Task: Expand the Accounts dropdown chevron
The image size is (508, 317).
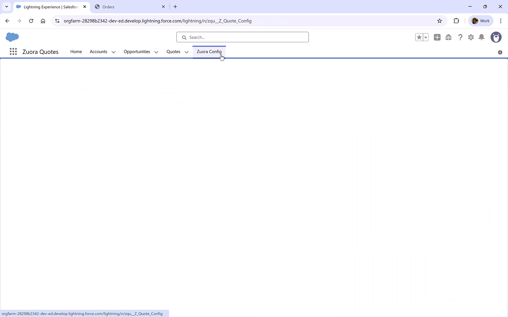Action: (113, 52)
